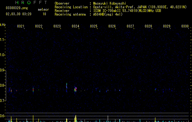192x122 pixels.
Task: Click the date stamp 02.03.30 03:20
Action: (x=19, y=14)
